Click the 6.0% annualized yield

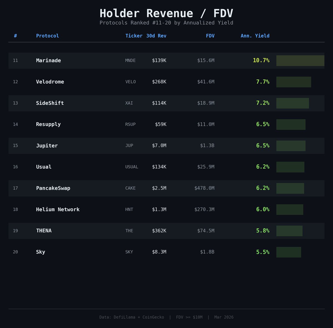click(263, 210)
